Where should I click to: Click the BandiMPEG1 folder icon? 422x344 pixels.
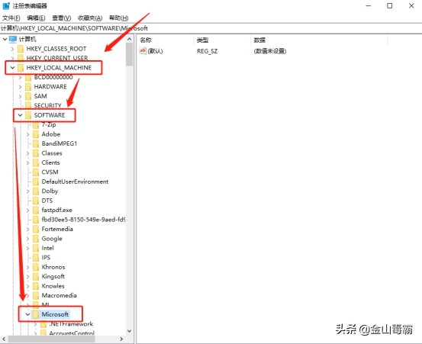[36, 143]
